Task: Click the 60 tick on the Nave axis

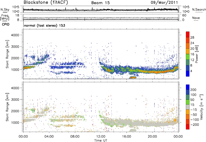Action: pyautogui.click(x=184, y=15)
